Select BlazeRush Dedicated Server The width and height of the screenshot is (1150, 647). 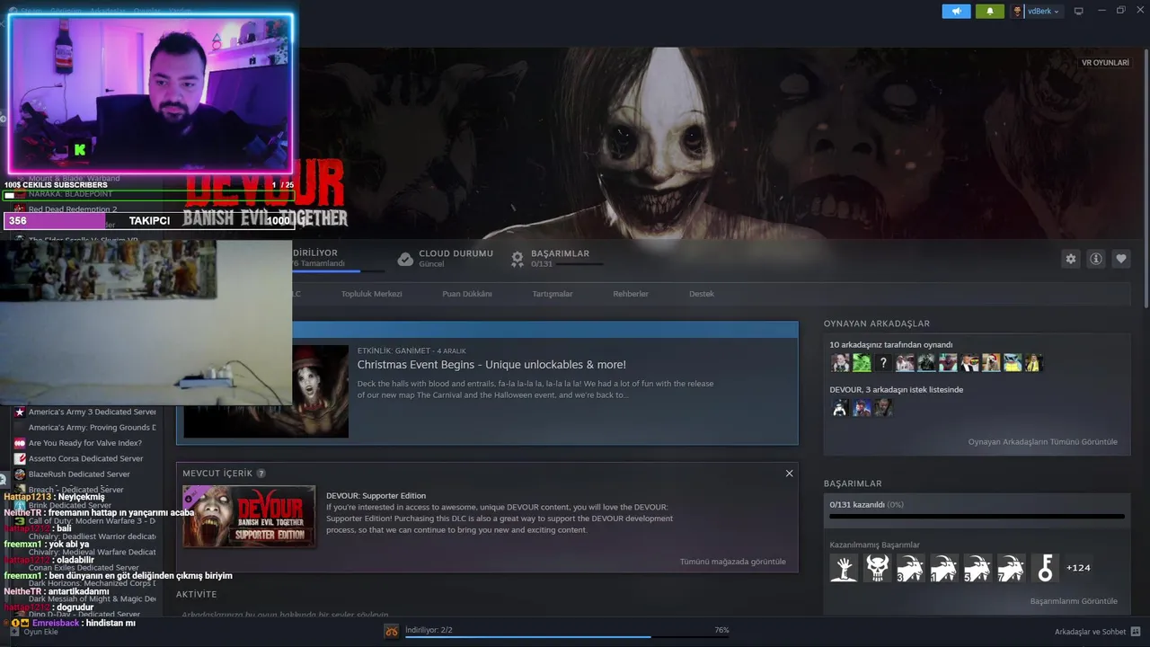click(79, 474)
